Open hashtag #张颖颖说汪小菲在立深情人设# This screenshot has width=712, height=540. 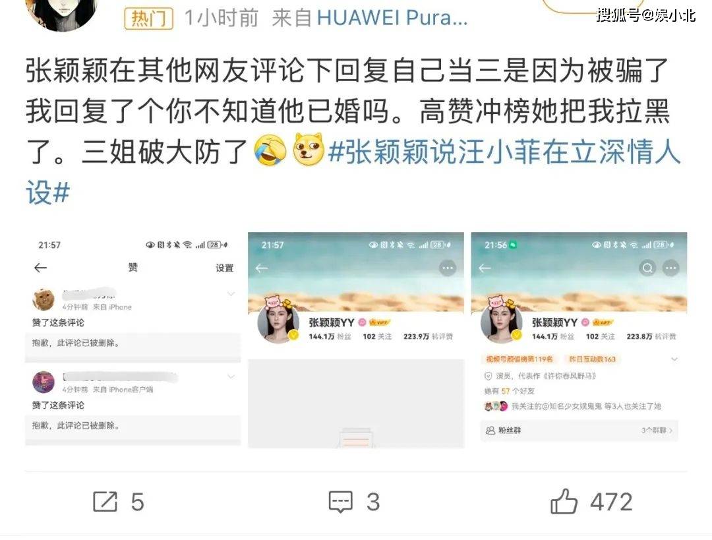pos(353,171)
